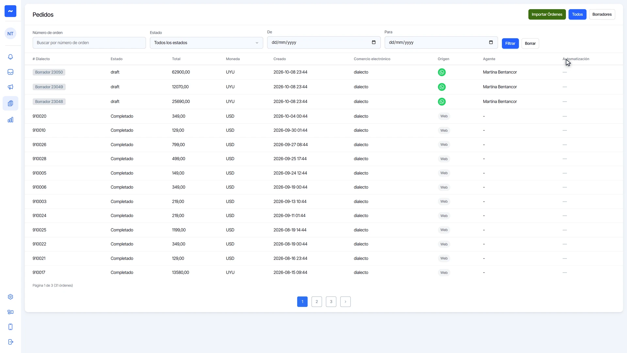
Task: Open the NT user avatar
Action: [x=10, y=34]
